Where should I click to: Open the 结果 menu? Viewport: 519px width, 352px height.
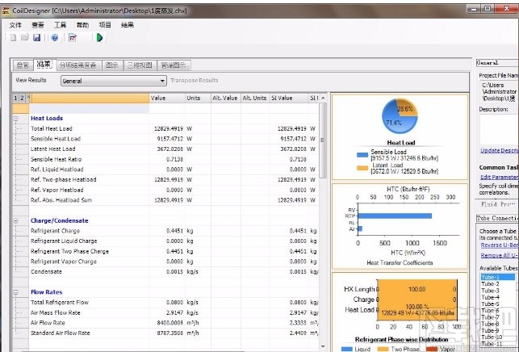[x=128, y=25]
